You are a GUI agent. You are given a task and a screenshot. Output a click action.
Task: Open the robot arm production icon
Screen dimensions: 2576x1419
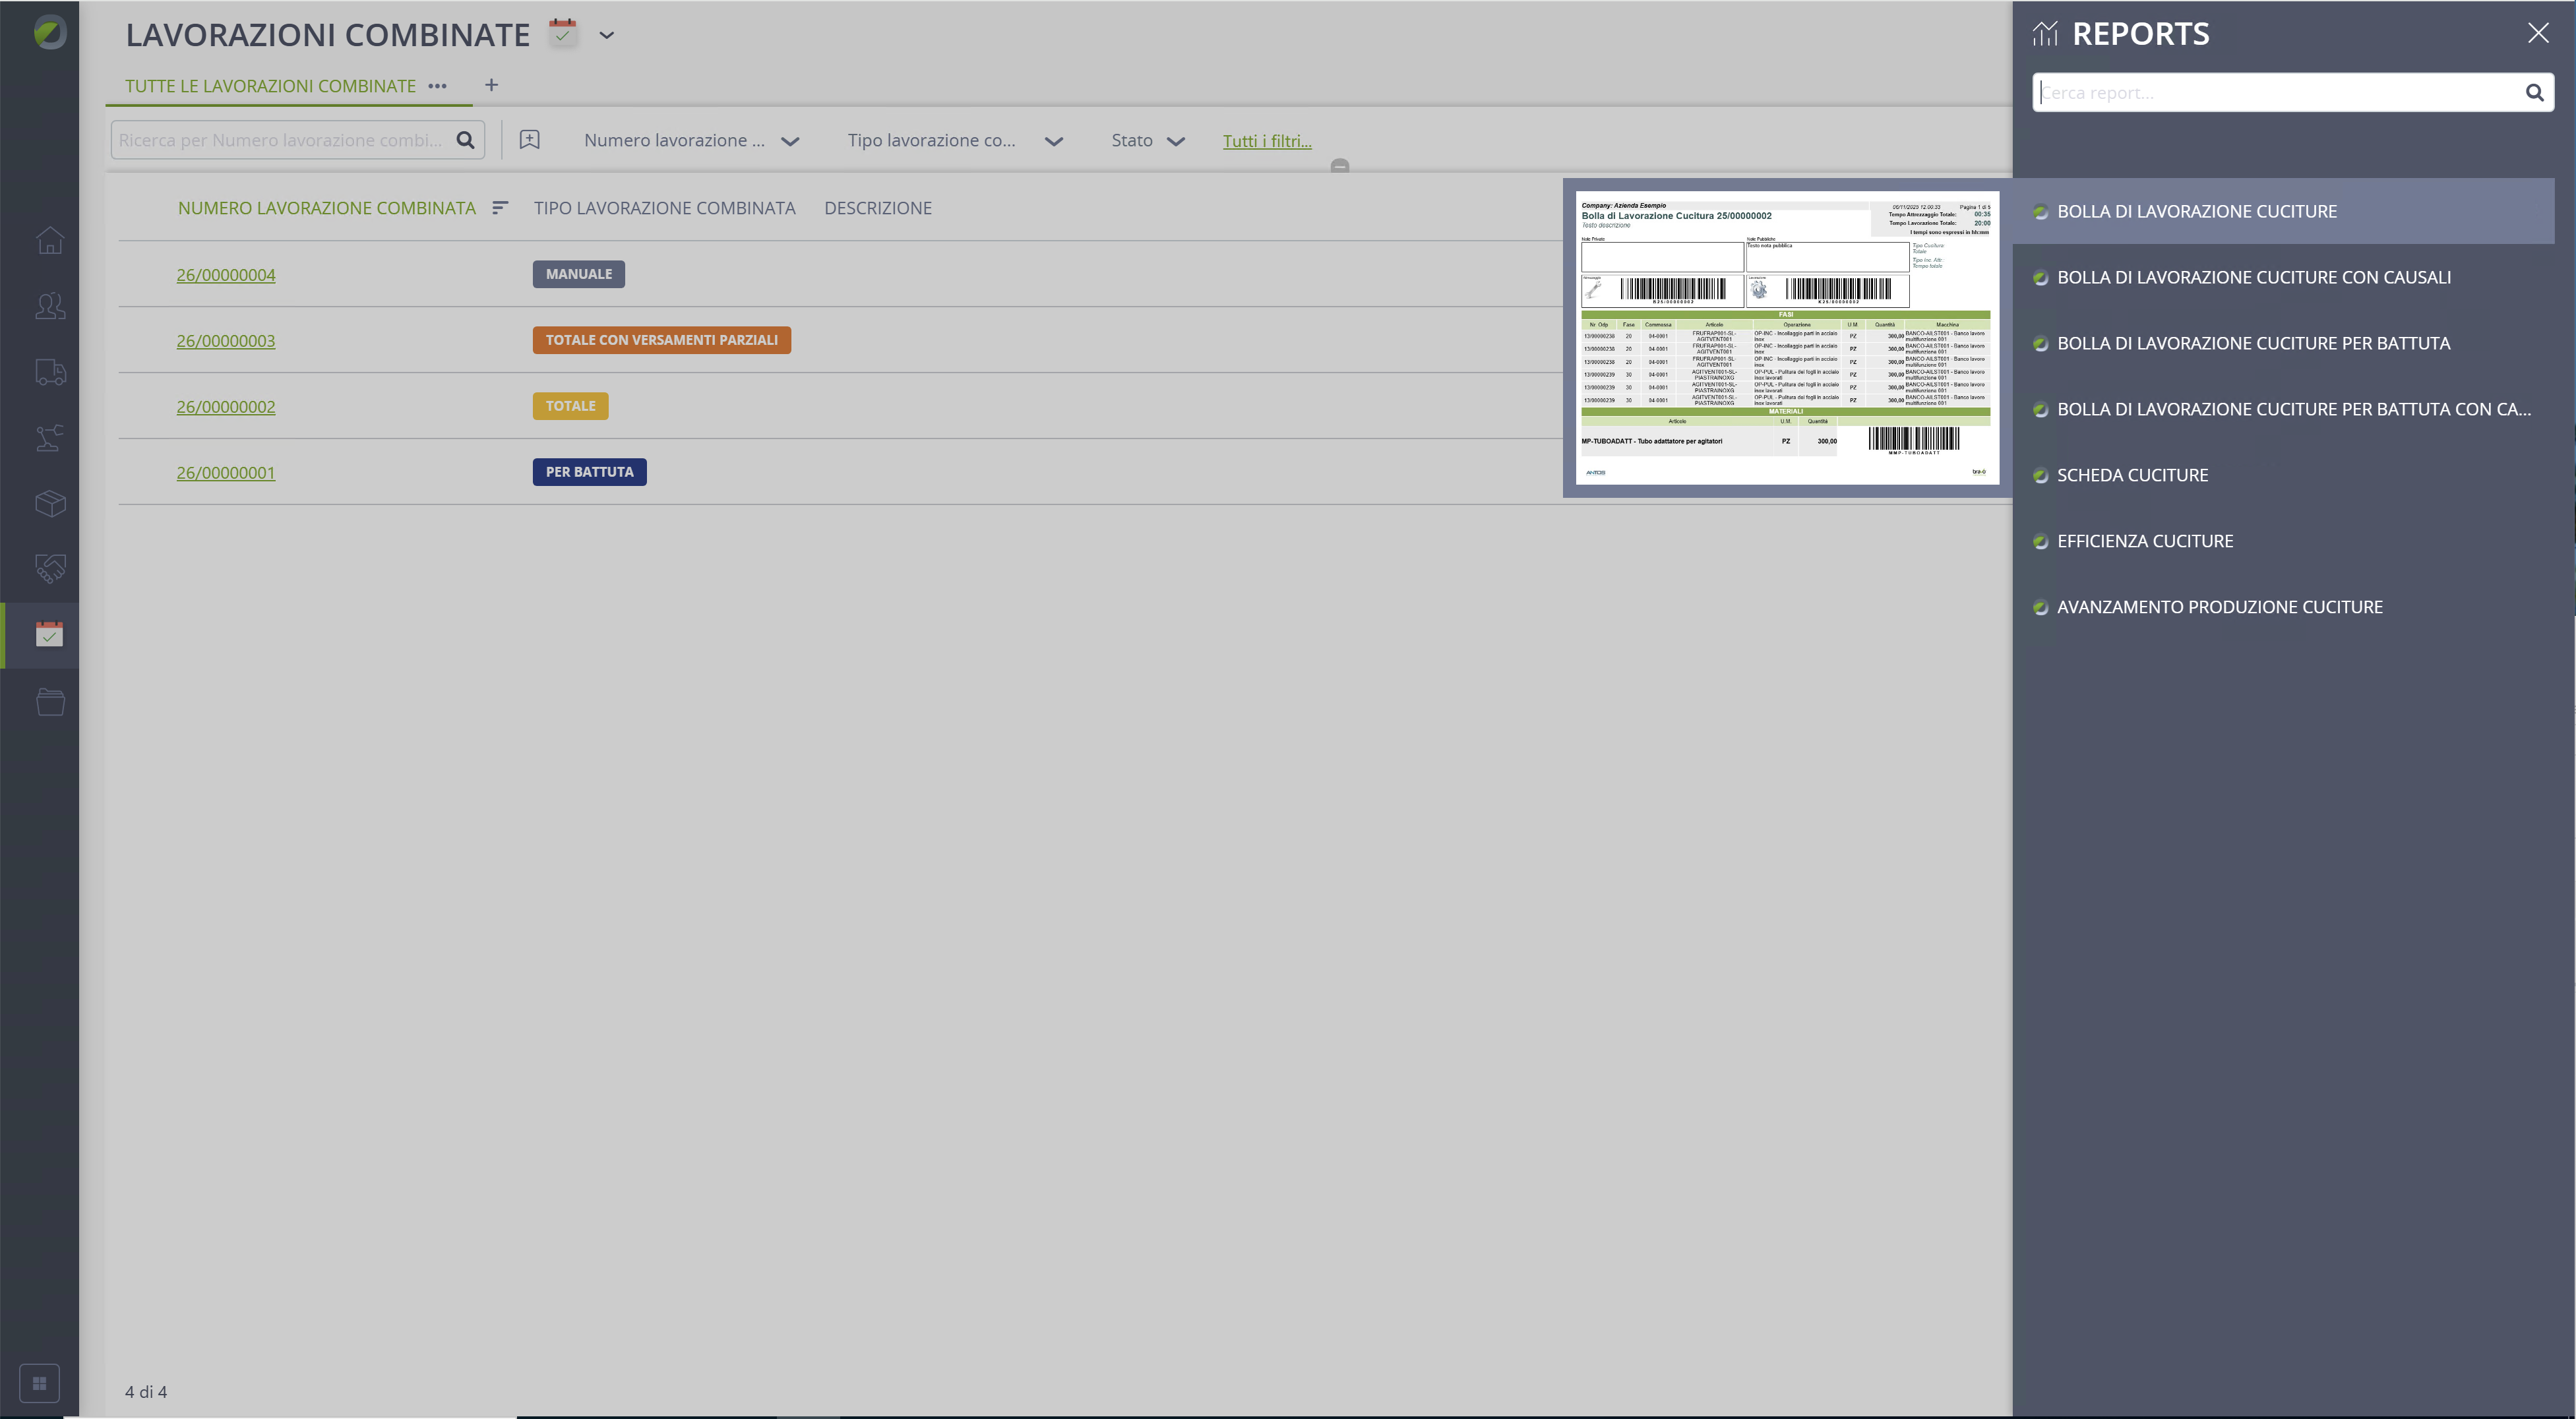50,437
